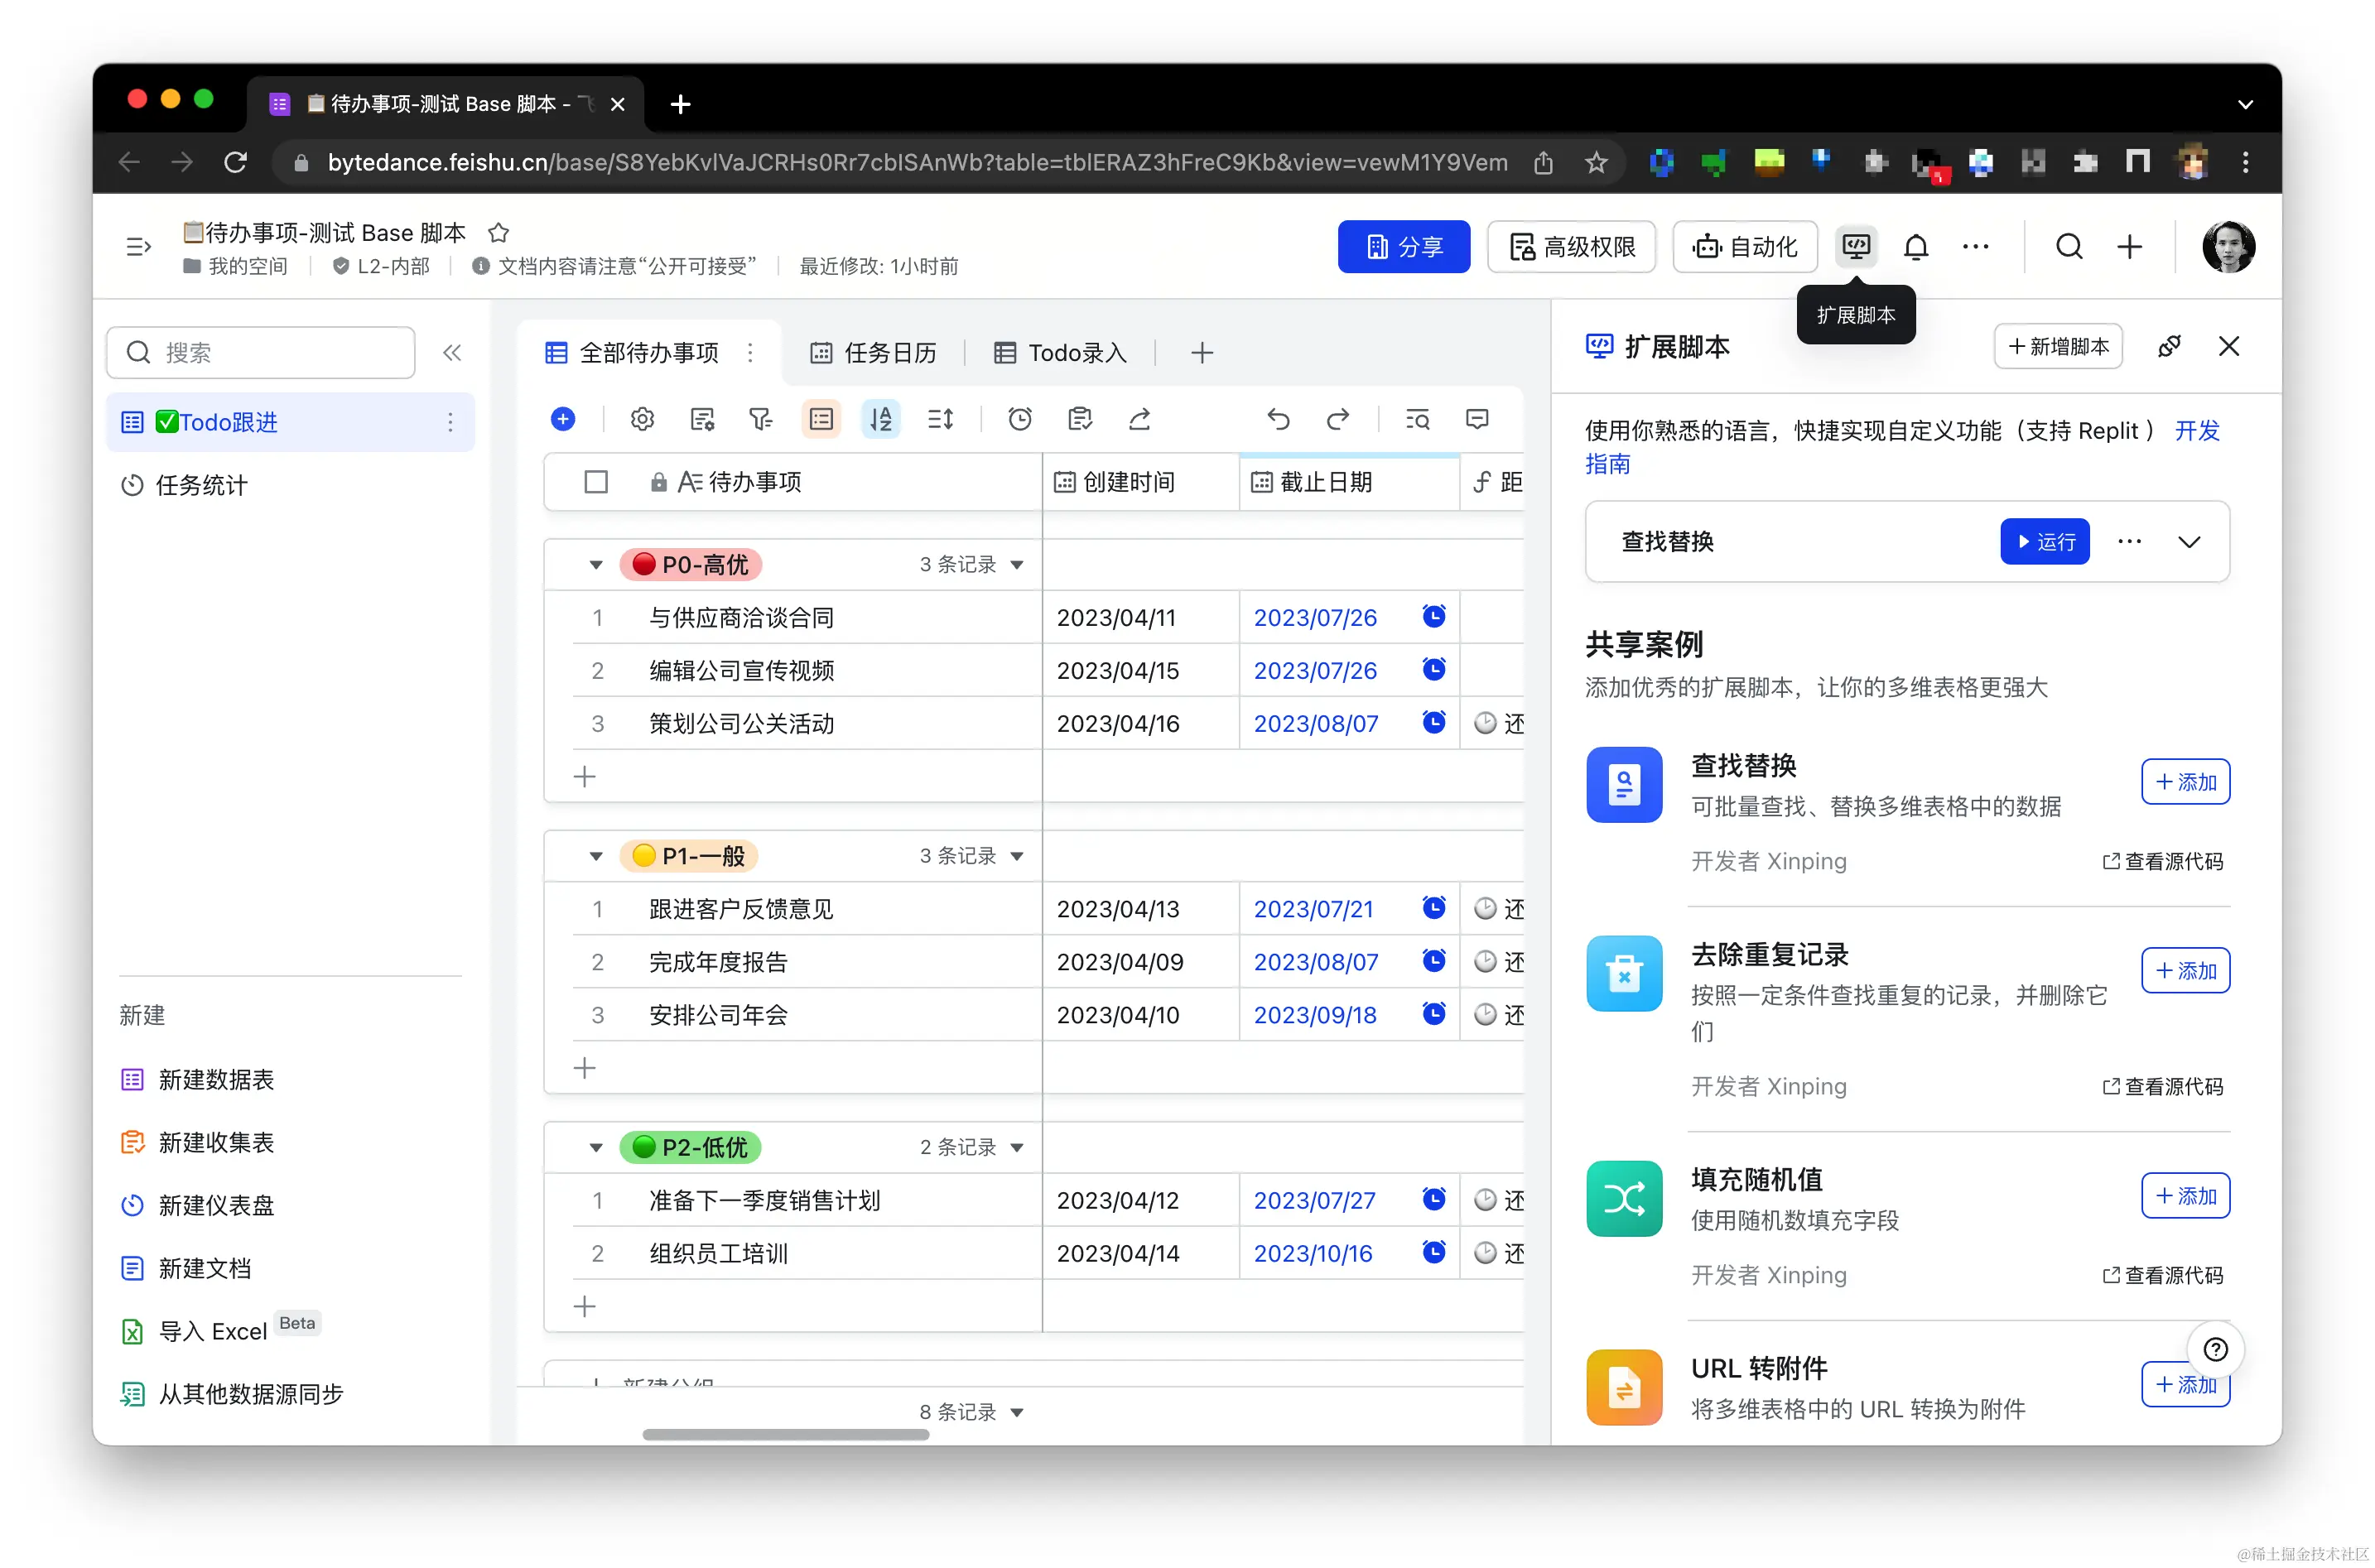
Task: Reload the page in the browser toolbar
Action: 235,162
